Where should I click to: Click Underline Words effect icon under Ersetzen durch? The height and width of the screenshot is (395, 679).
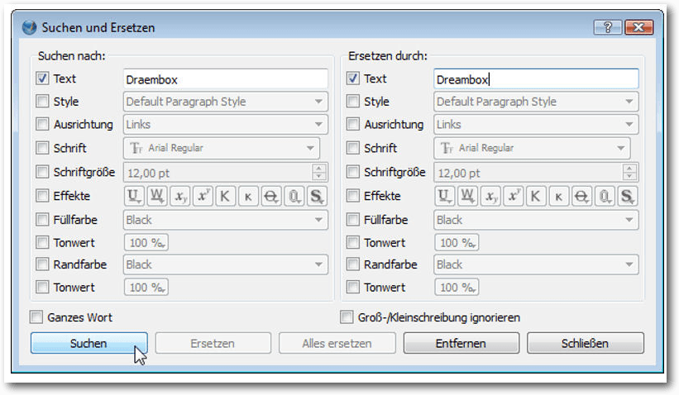[467, 197]
